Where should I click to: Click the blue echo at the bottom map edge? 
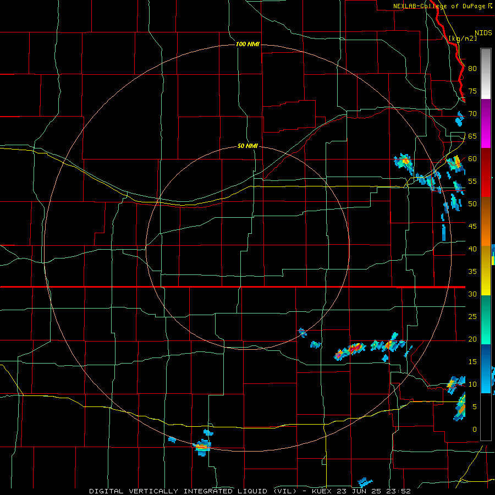coord(365,482)
